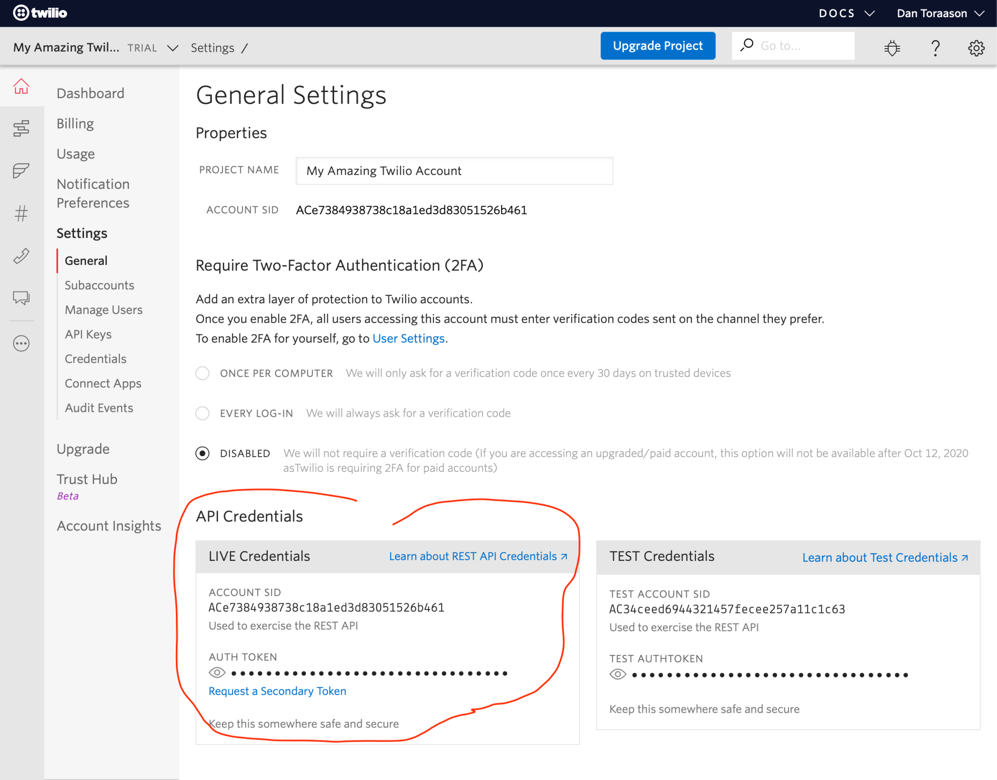
Task: Click Learn about Test Credentials link
Action: pyautogui.click(x=885, y=557)
